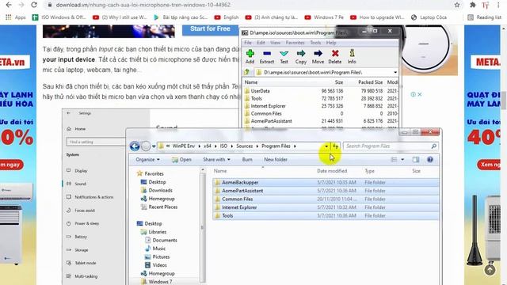
Task: Open Chrome extensions puzzle icon
Action: point(472,5)
